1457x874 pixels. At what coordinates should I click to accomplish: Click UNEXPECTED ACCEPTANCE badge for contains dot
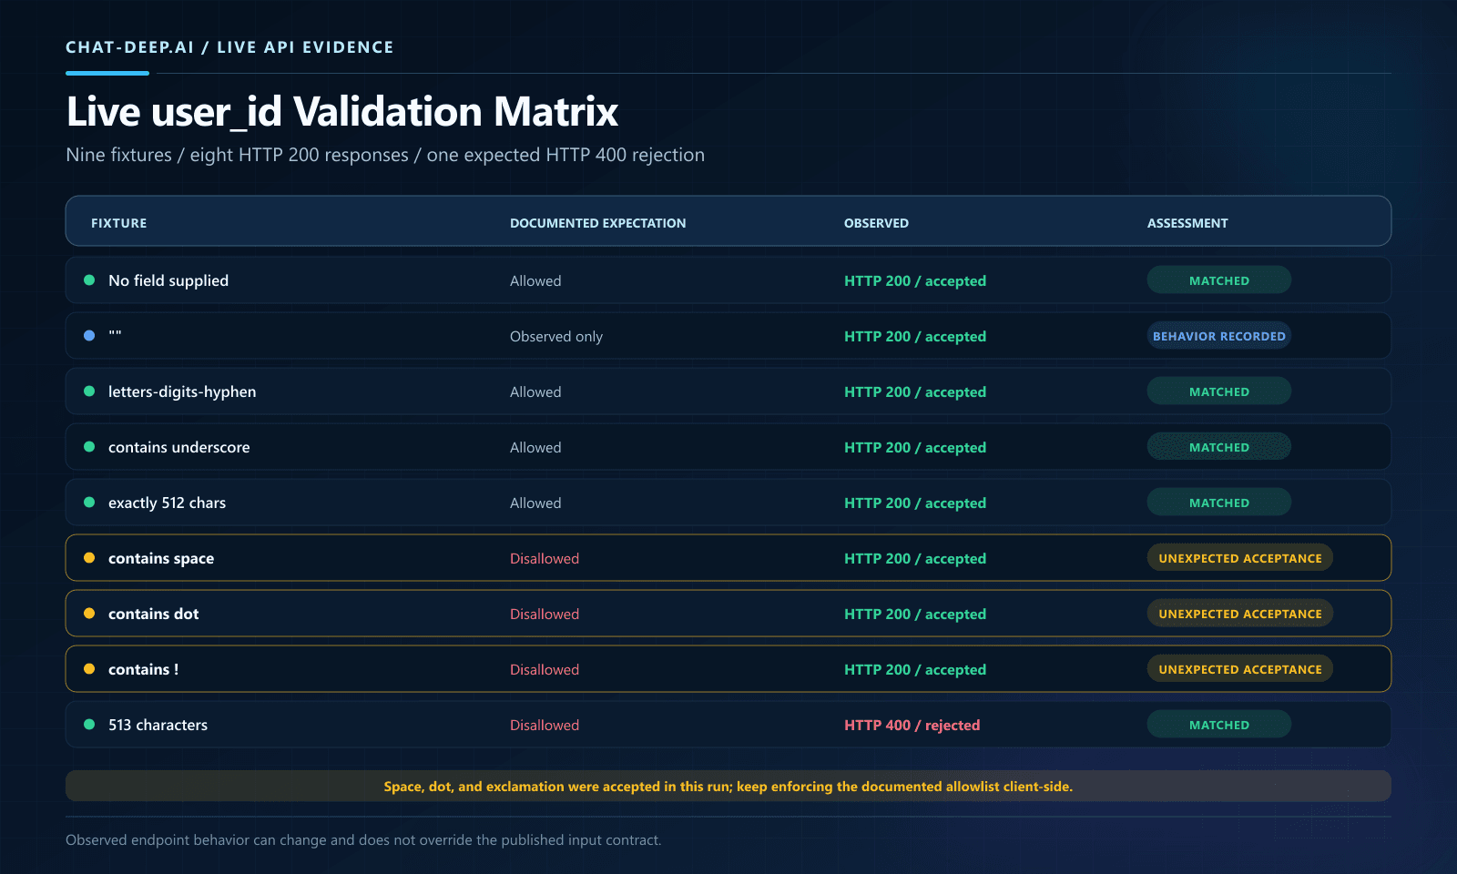click(x=1240, y=614)
